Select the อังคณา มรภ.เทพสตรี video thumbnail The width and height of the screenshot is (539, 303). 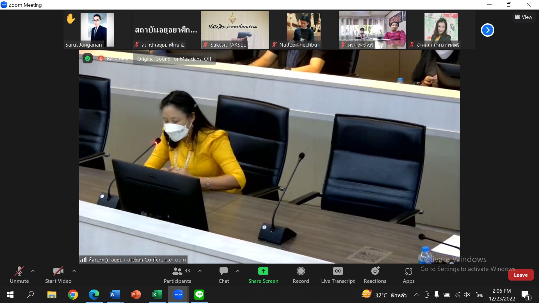pyautogui.click(x=441, y=30)
